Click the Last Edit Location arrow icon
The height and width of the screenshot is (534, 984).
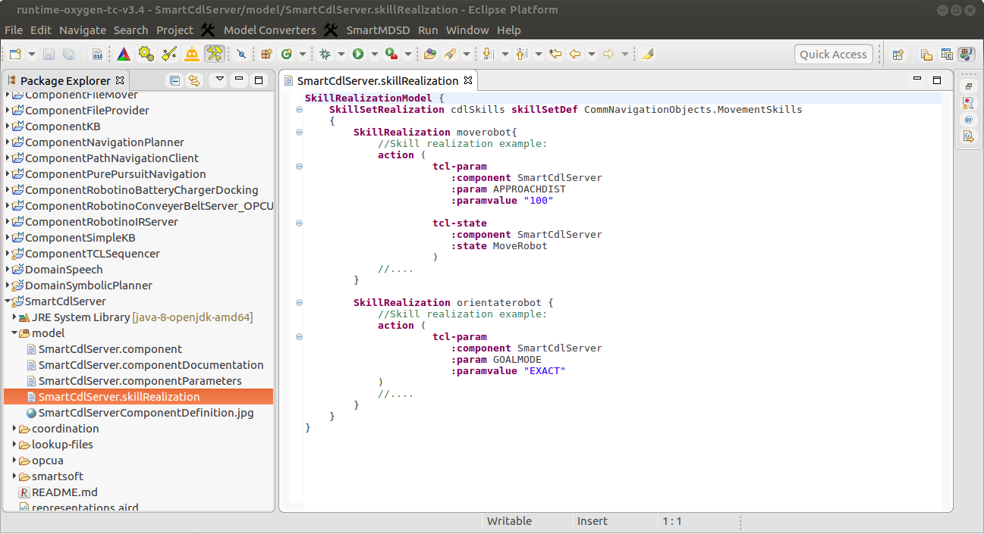point(555,54)
